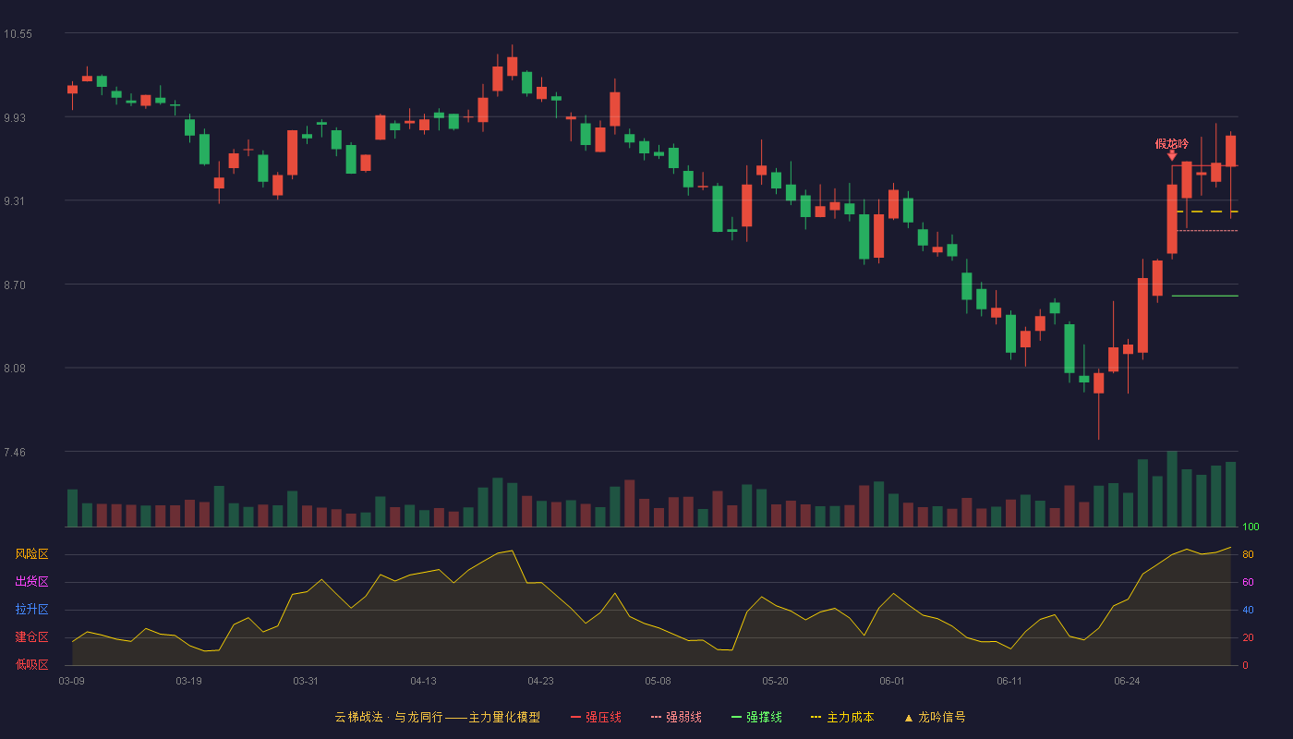The image size is (1293, 739).
Task: Click the 05-08 date label
Action: click(x=658, y=681)
